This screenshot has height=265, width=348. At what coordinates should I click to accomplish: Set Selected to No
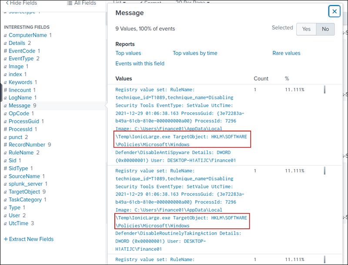pos(325,29)
